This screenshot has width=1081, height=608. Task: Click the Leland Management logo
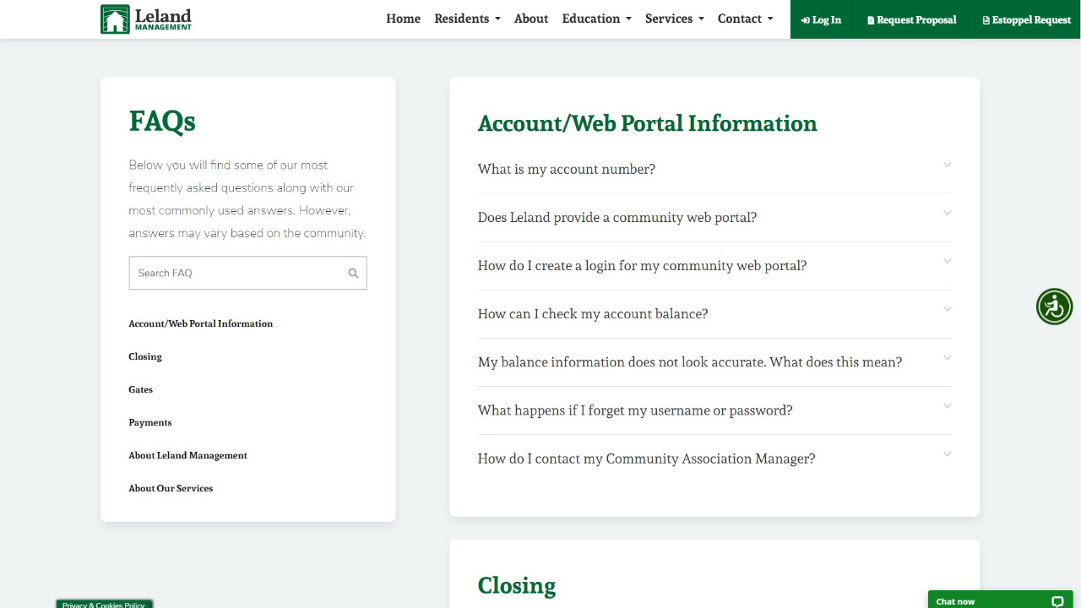tap(146, 19)
